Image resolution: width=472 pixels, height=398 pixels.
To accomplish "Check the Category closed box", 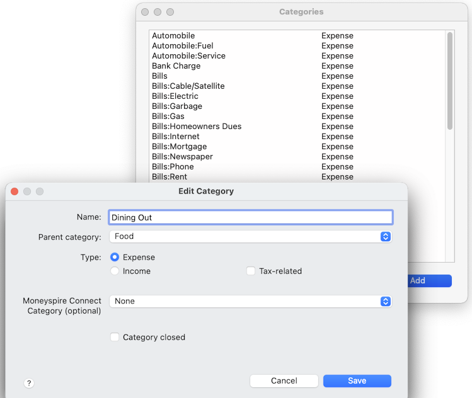I will pyautogui.click(x=115, y=337).
